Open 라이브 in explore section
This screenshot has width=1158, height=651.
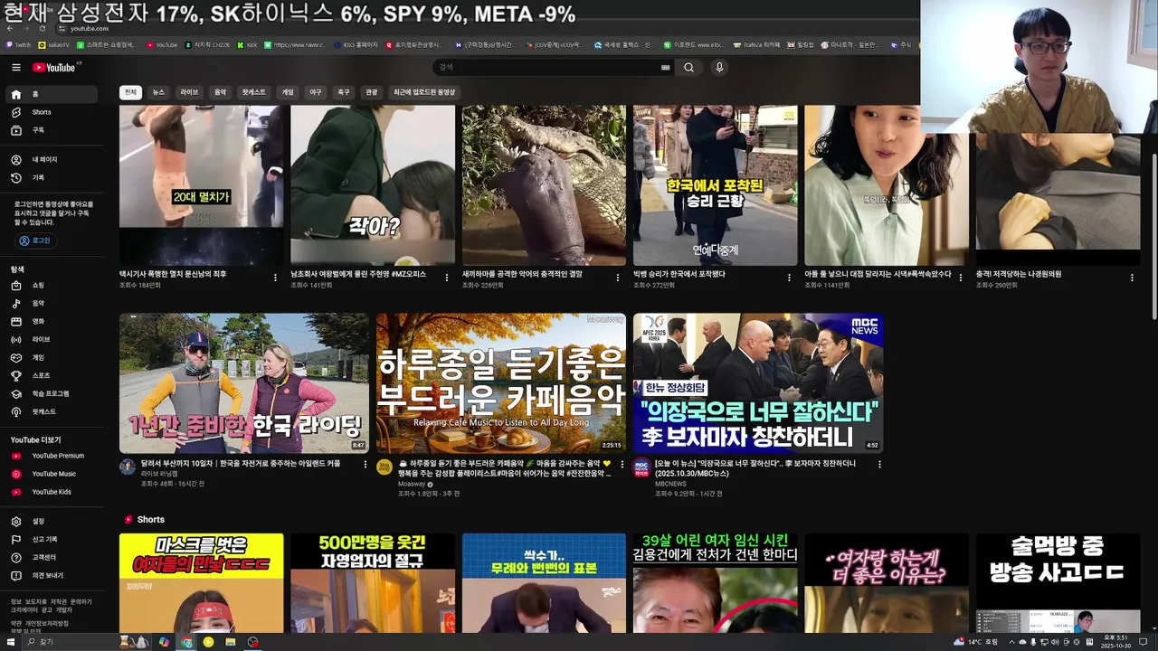coord(53,339)
